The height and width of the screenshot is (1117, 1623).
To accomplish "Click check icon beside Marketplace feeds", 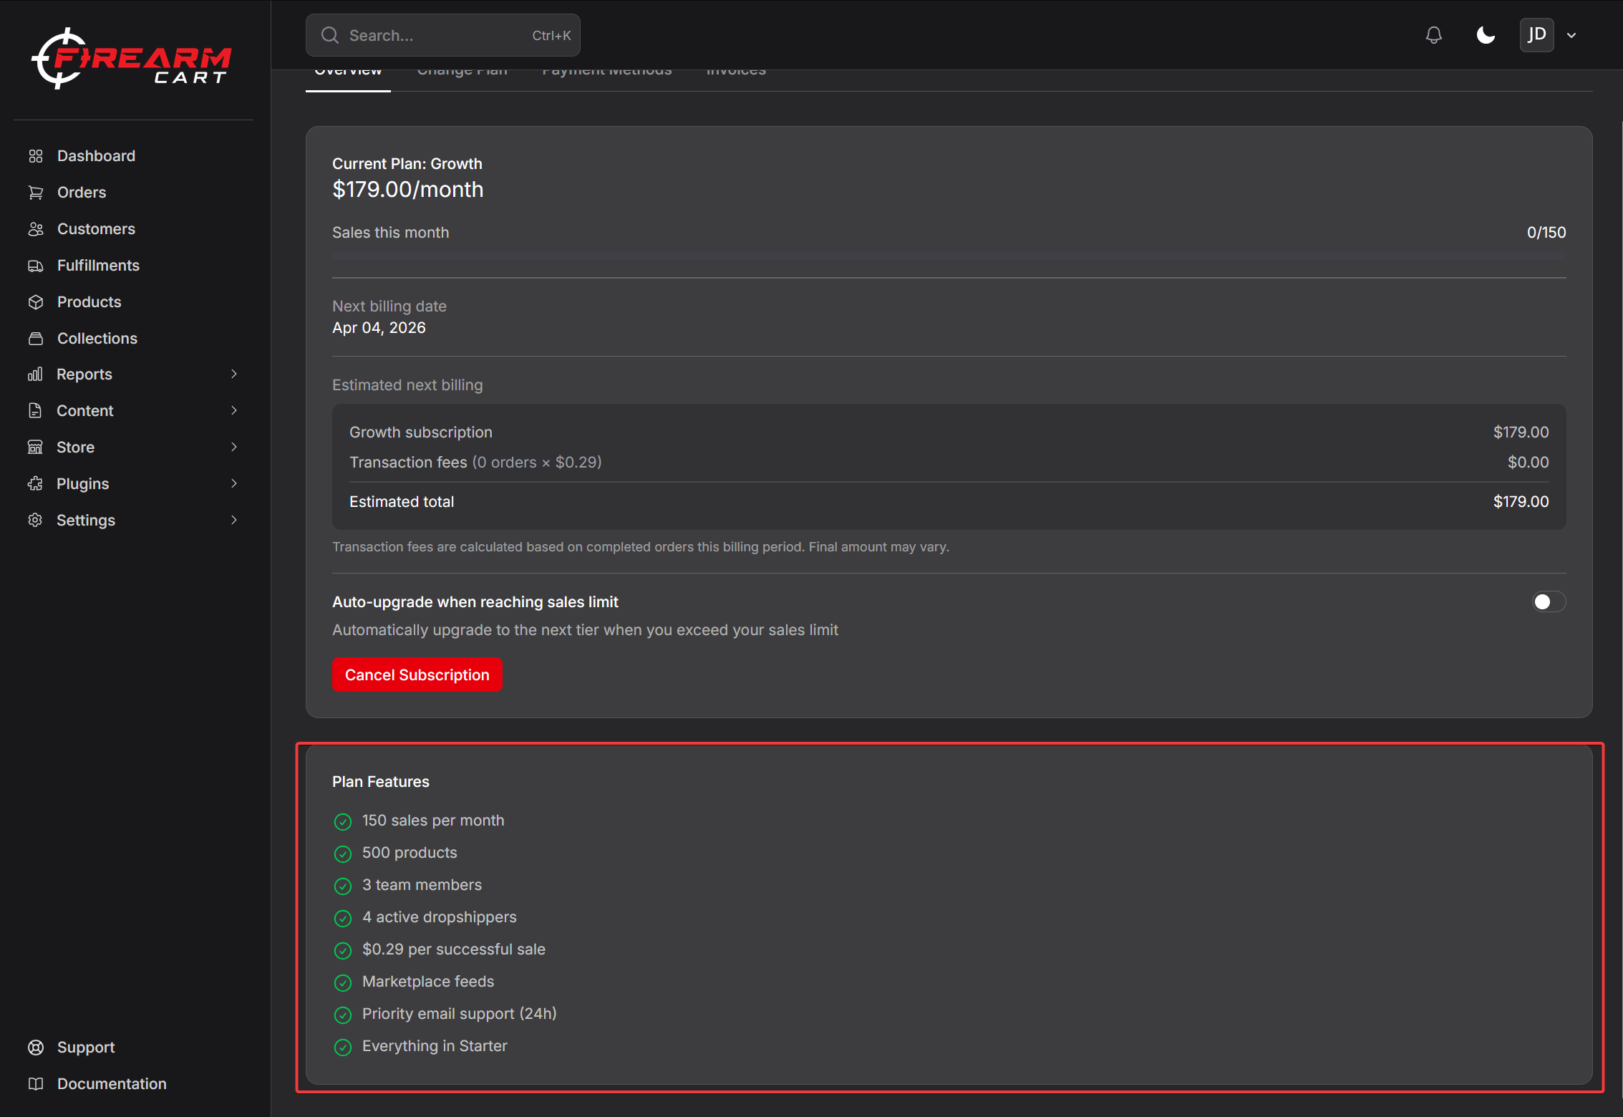I will pos(343,982).
